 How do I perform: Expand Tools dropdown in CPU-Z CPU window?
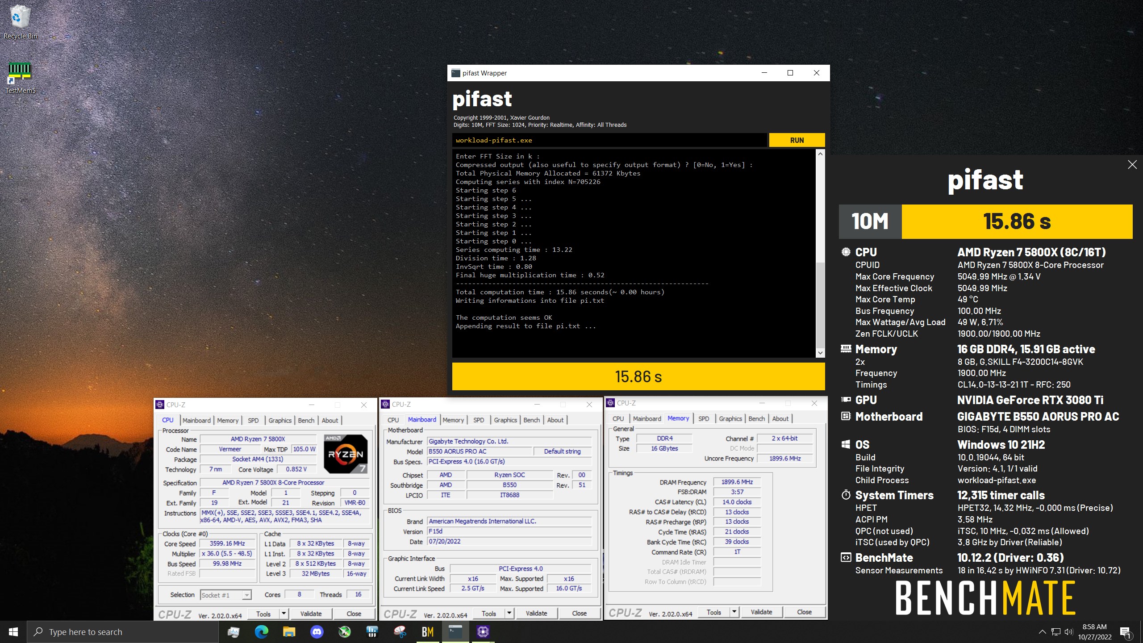(284, 614)
